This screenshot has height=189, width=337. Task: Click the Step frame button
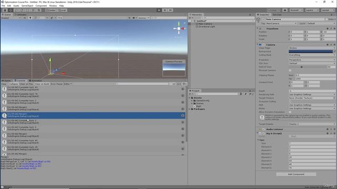pyautogui.click(x=171, y=10)
